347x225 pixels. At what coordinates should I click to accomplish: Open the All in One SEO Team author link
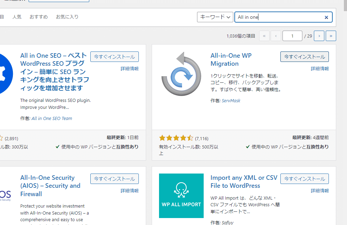pyautogui.click(x=52, y=119)
